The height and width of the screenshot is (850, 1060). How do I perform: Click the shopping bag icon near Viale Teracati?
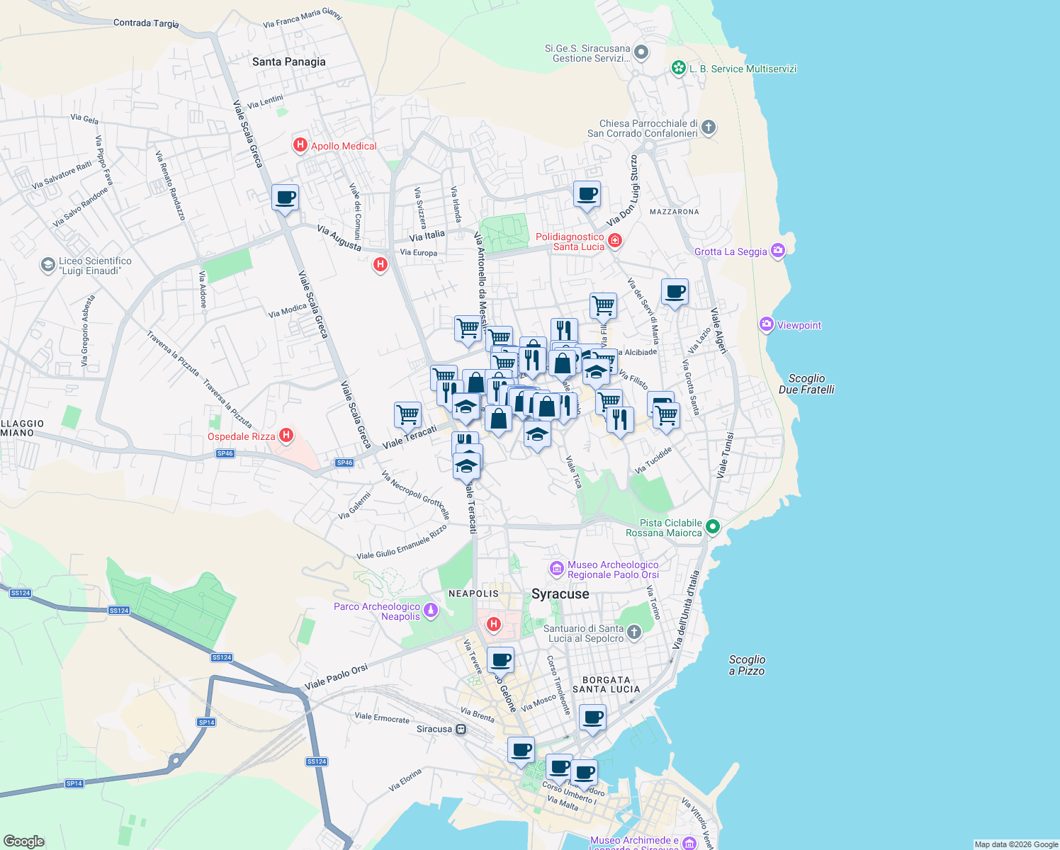pyautogui.click(x=498, y=418)
